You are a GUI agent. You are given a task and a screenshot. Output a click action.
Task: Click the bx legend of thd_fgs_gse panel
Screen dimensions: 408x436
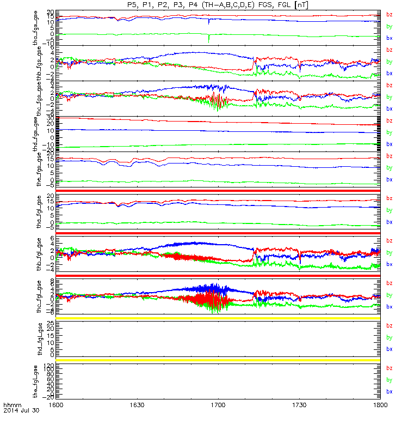(390, 144)
